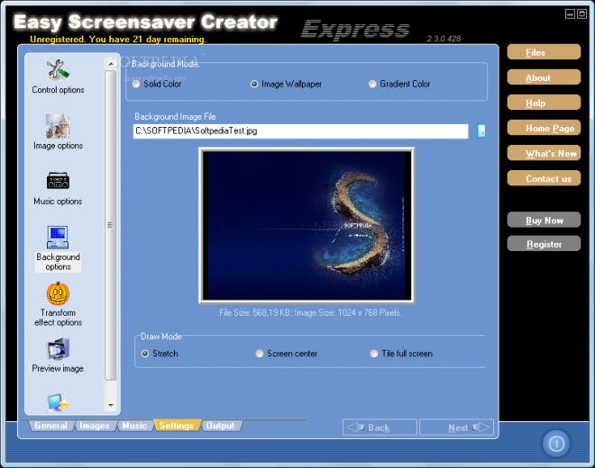Click the Unregistered 21 day remaining notice

118,40
